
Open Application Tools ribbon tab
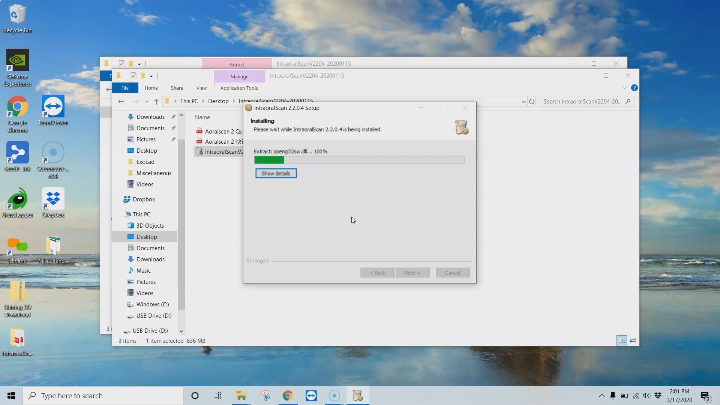coord(239,88)
